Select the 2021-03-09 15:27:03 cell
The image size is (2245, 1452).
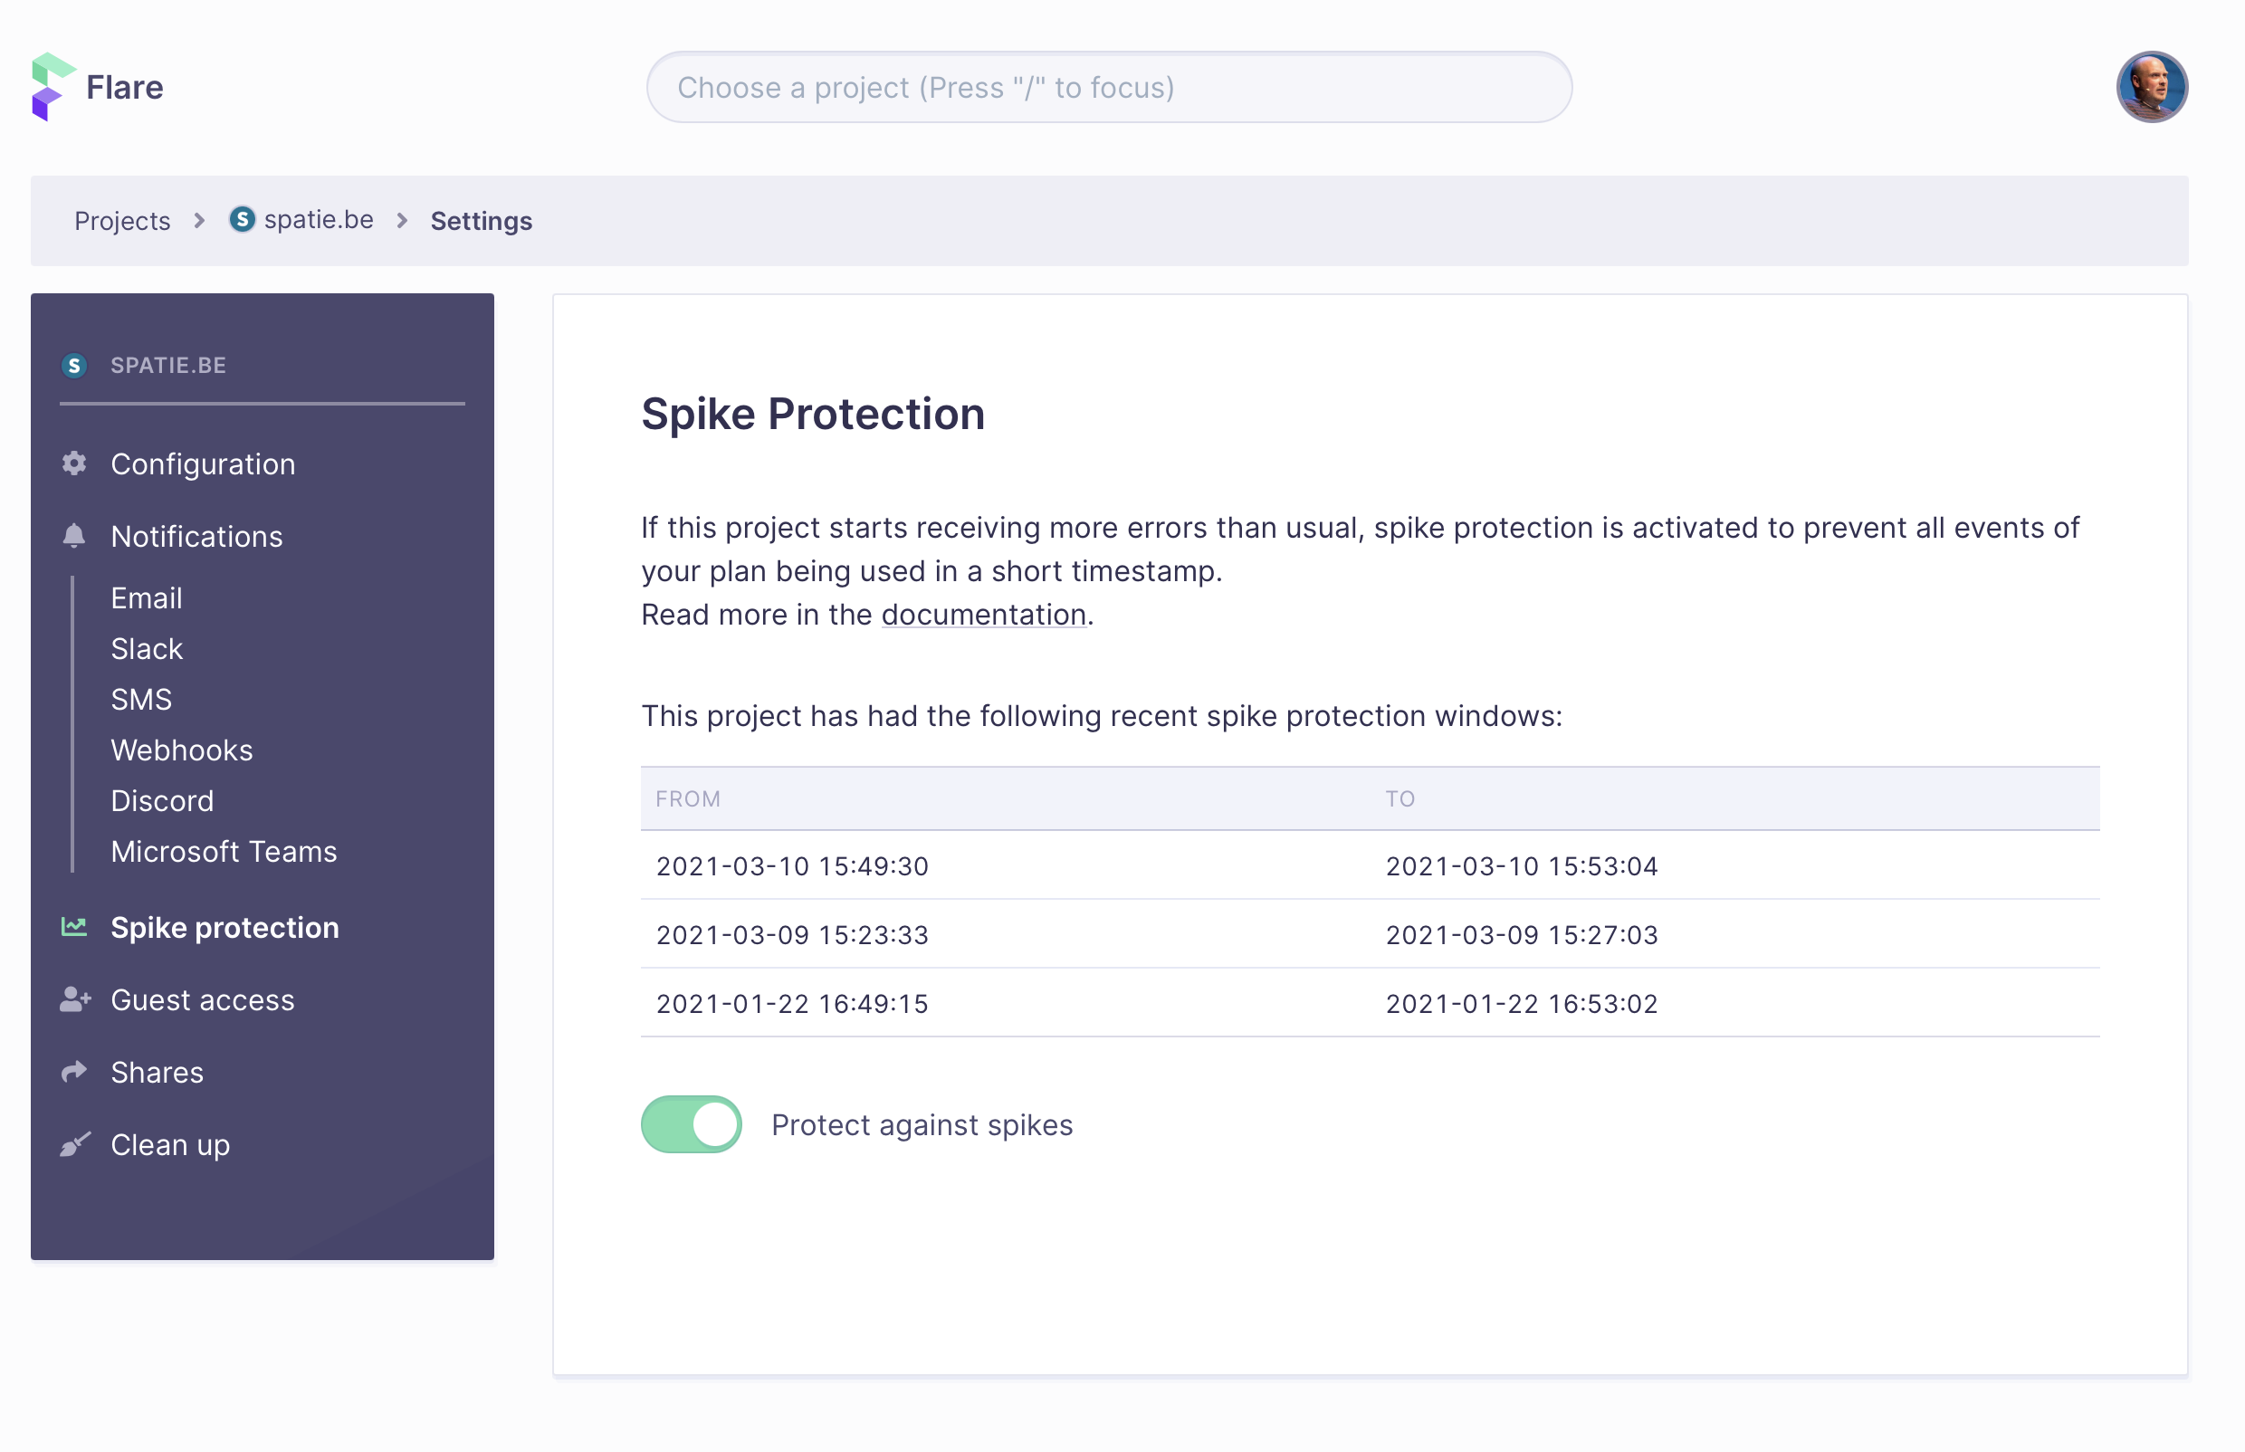1522,934
